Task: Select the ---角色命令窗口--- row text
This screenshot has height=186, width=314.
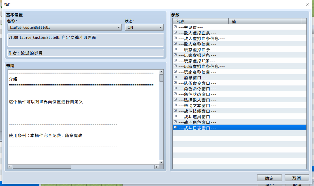Action: (x=197, y=89)
